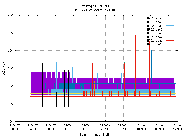
Task: Click the yellow NPD1 start legend line
Action: tap(170, 33)
